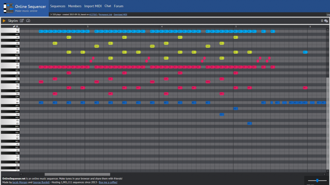Click the D4 piano key
The height and width of the screenshot is (185, 330).
coord(10,94)
